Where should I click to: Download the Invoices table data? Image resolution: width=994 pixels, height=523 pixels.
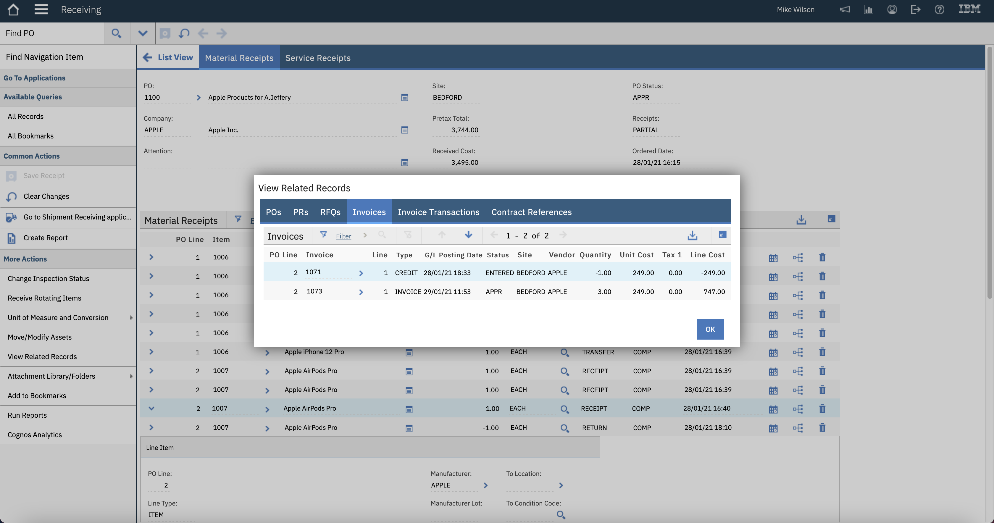tap(692, 235)
